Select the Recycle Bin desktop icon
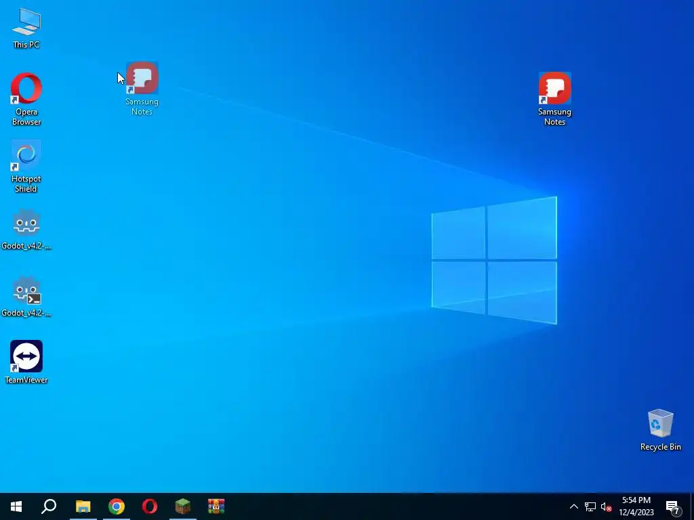This screenshot has height=520, width=694. point(660,430)
